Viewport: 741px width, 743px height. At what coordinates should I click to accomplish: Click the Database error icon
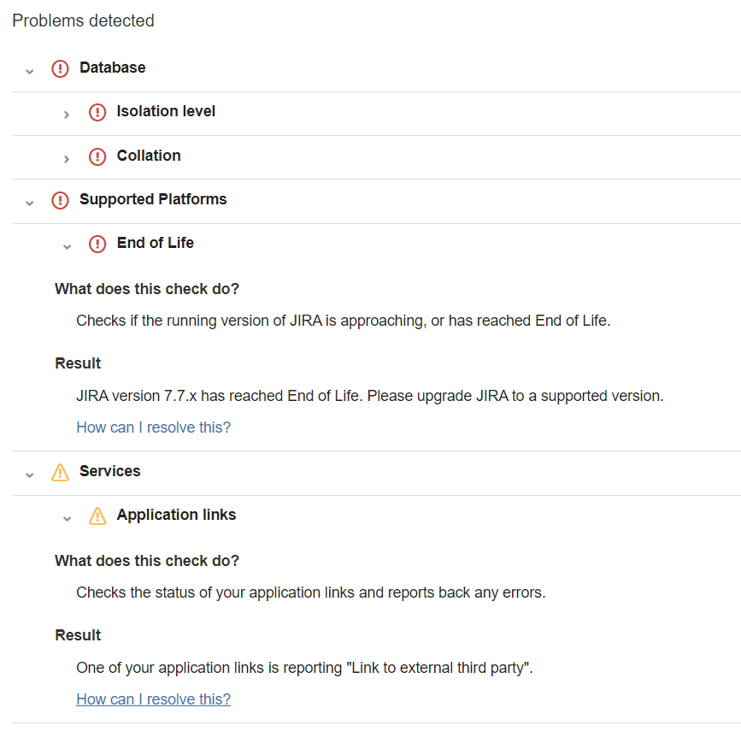pos(60,68)
